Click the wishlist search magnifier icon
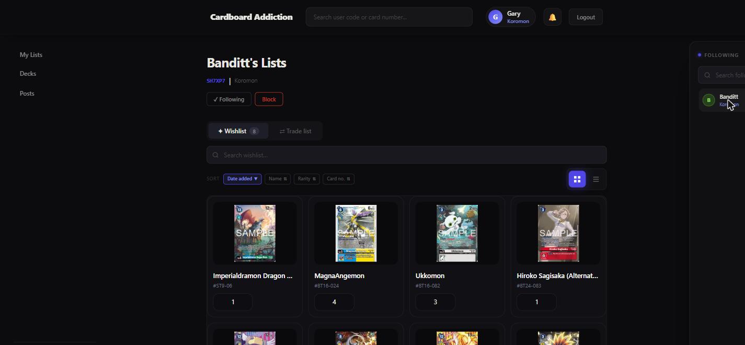The image size is (745, 345). pyautogui.click(x=215, y=155)
